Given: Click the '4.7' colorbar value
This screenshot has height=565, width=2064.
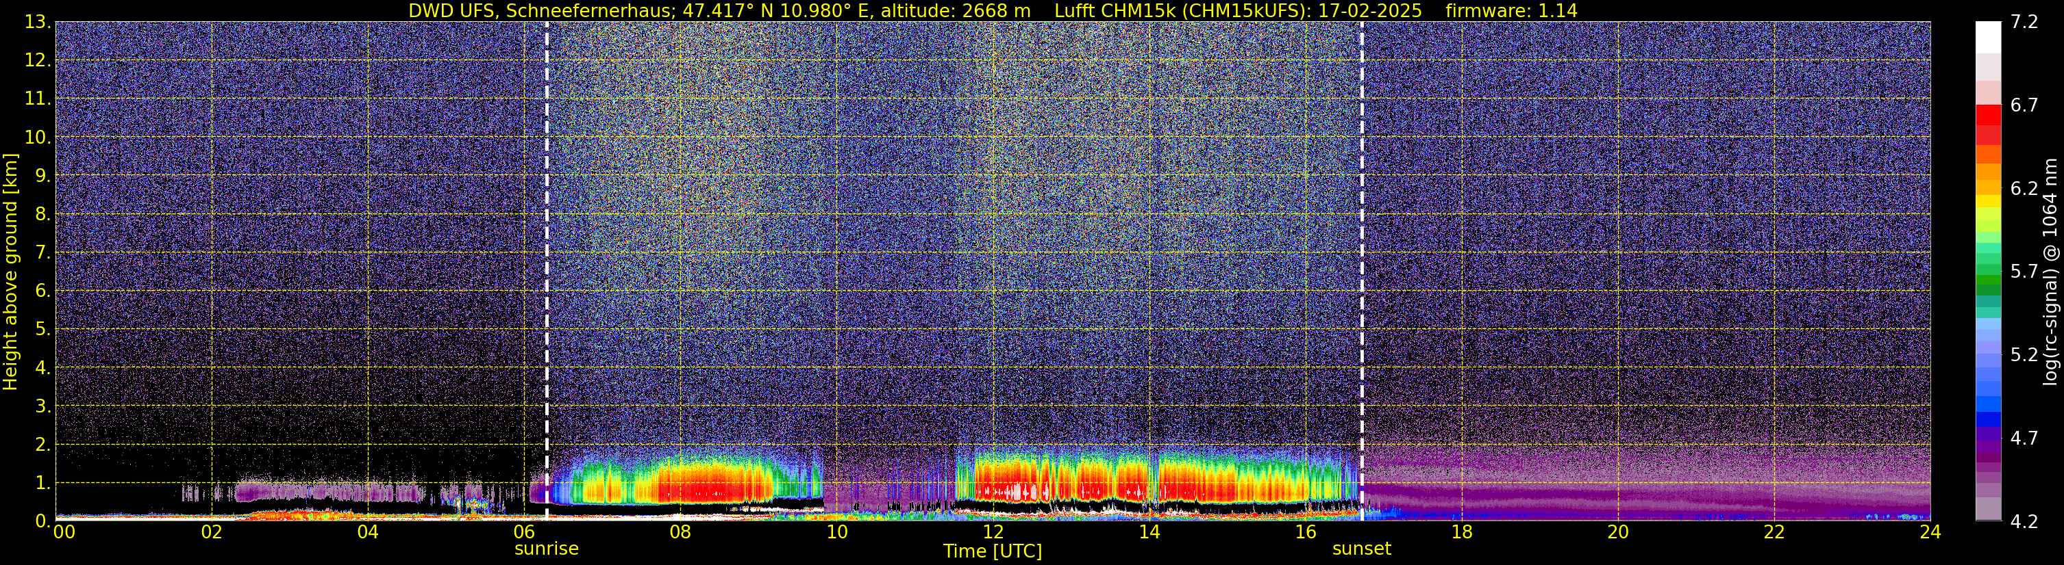Looking at the screenshot, I should click(x=2024, y=438).
